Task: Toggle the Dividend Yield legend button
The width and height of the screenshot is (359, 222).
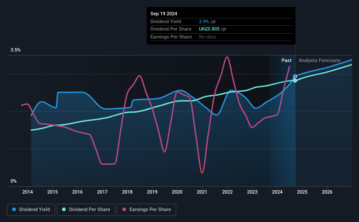Action: pos(31,210)
